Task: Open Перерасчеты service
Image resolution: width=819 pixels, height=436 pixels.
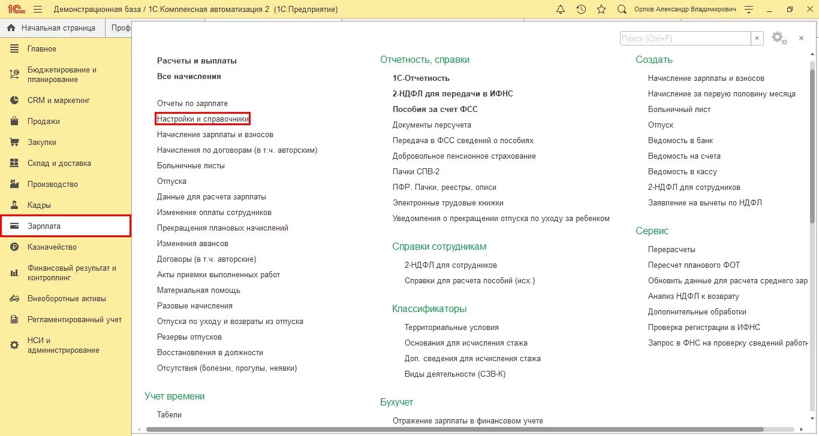Action: click(672, 250)
